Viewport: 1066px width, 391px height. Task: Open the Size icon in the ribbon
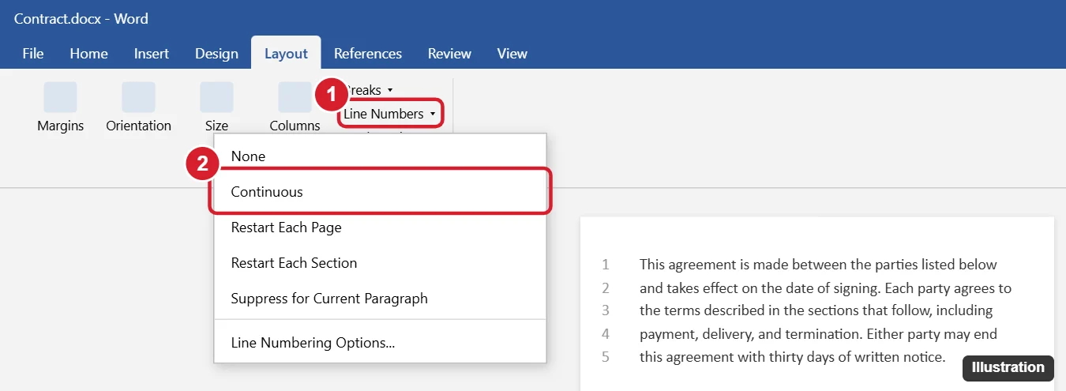click(x=216, y=97)
